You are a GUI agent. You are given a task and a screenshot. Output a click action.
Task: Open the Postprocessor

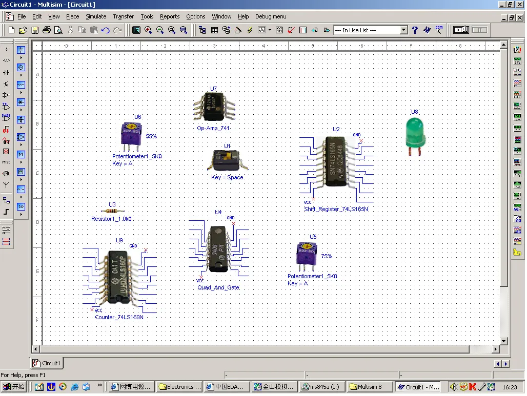pyautogui.click(x=279, y=30)
